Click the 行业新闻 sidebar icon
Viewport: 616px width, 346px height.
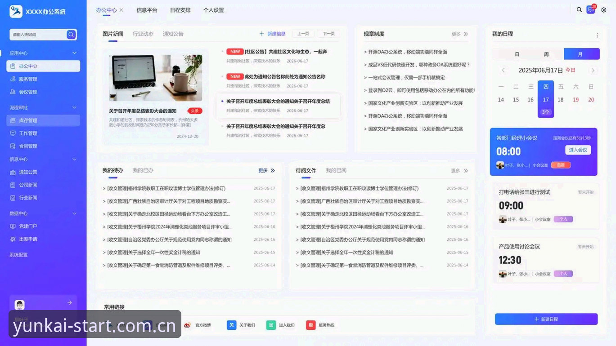point(13,198)
